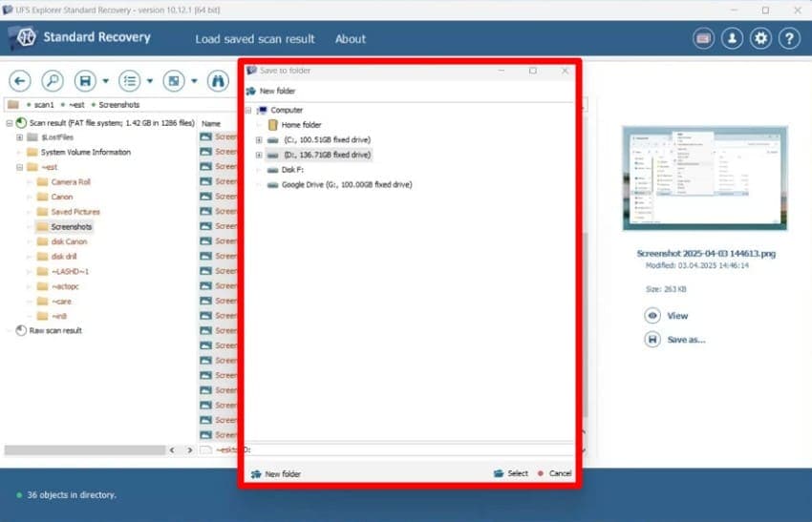Open the About menu item
This screenshot has width=812, height=522.
tap(350, 39)
